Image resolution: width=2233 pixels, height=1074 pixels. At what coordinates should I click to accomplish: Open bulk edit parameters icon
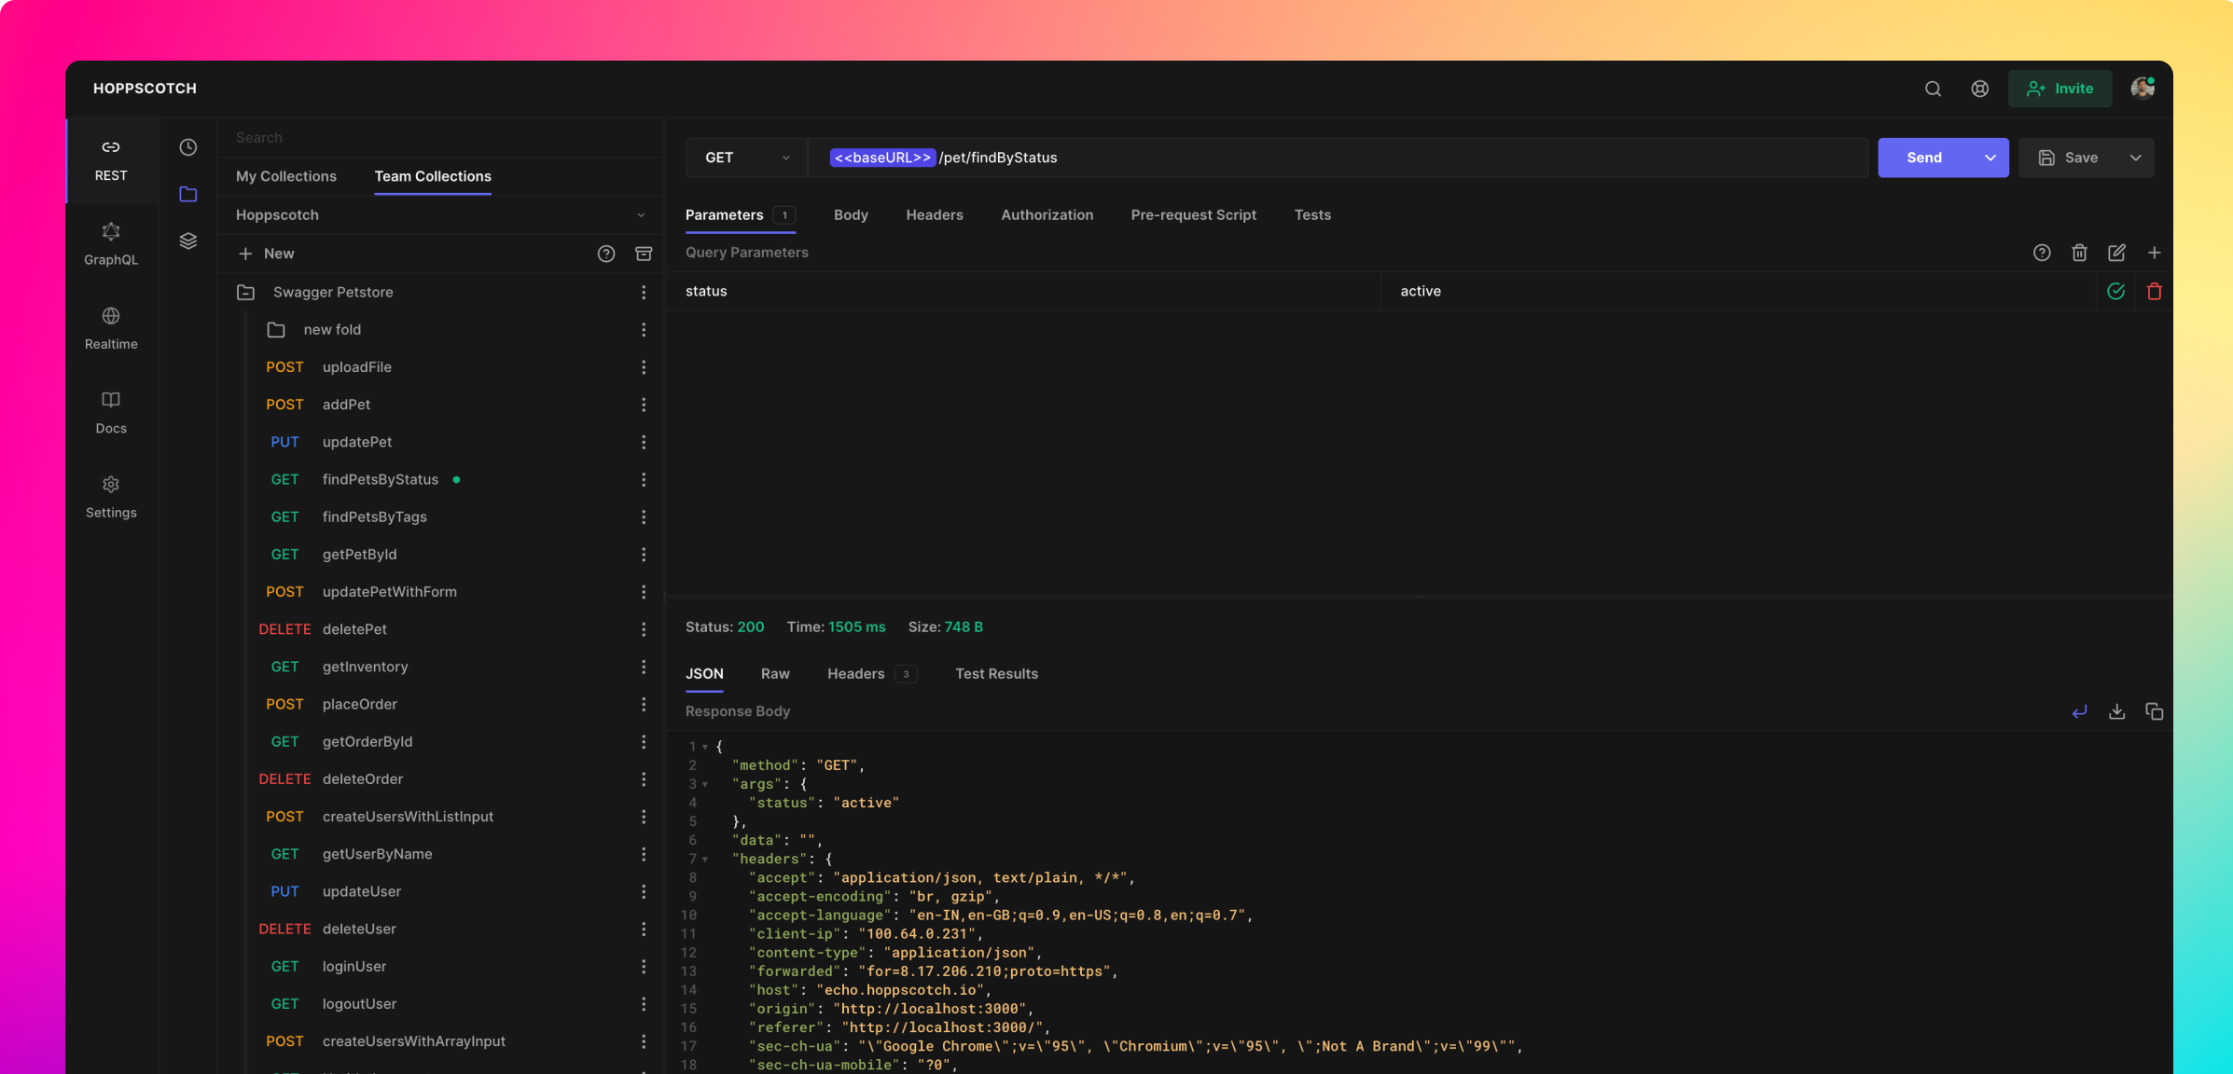pos(2116,253)
